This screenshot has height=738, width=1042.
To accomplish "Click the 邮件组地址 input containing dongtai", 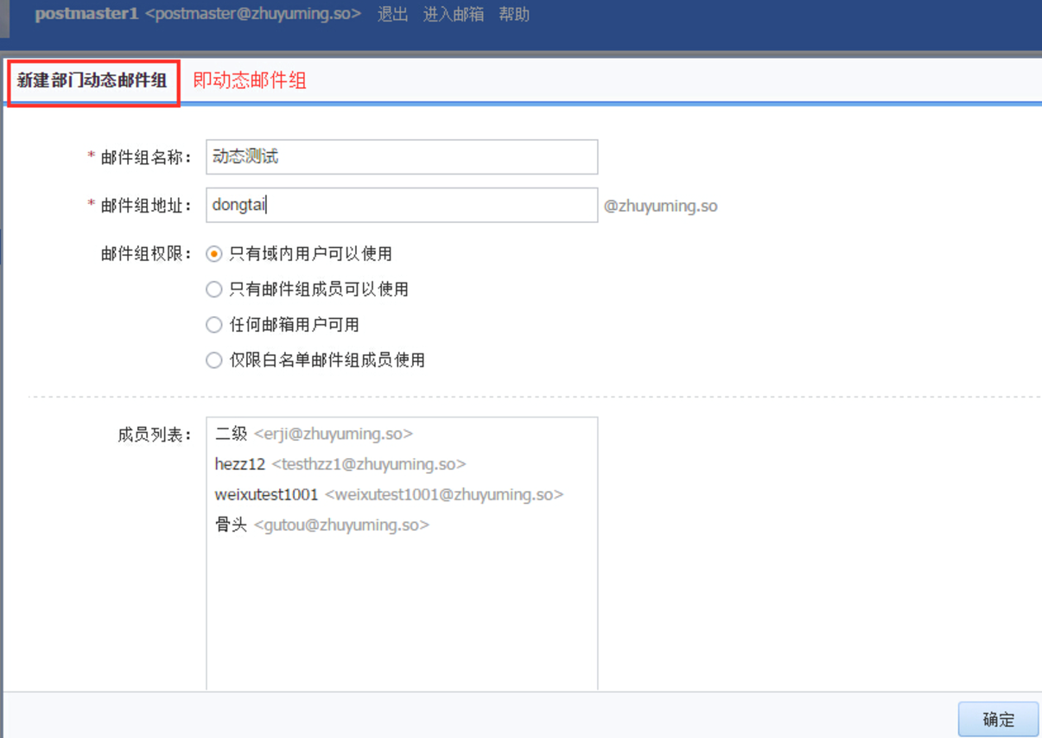I will pyautogui.click(x=402, y=206).
